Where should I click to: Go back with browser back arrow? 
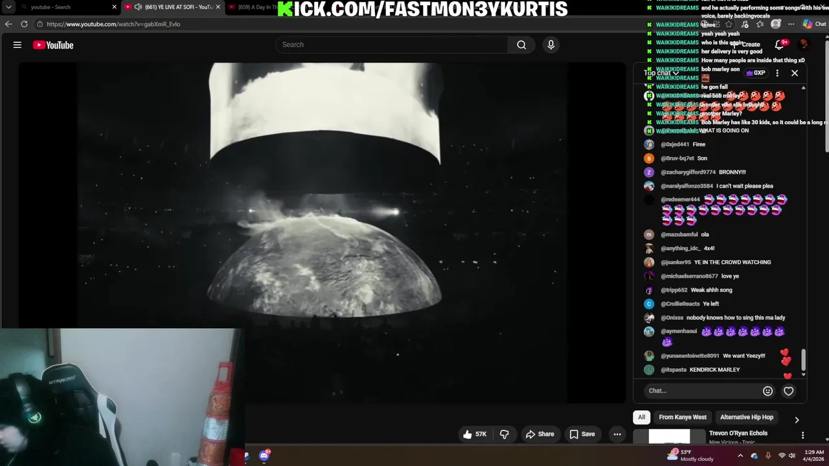point(8,24)
